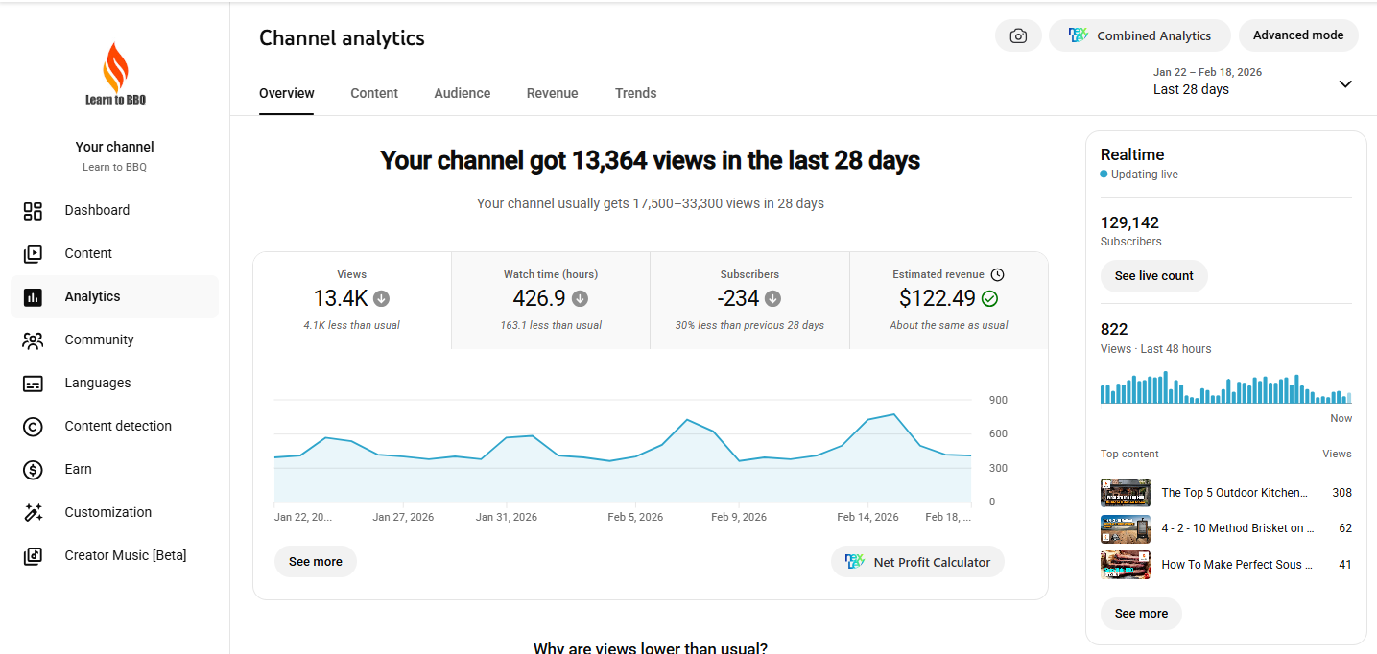
Task: Click See live count button
Action: pos(1154,276)
